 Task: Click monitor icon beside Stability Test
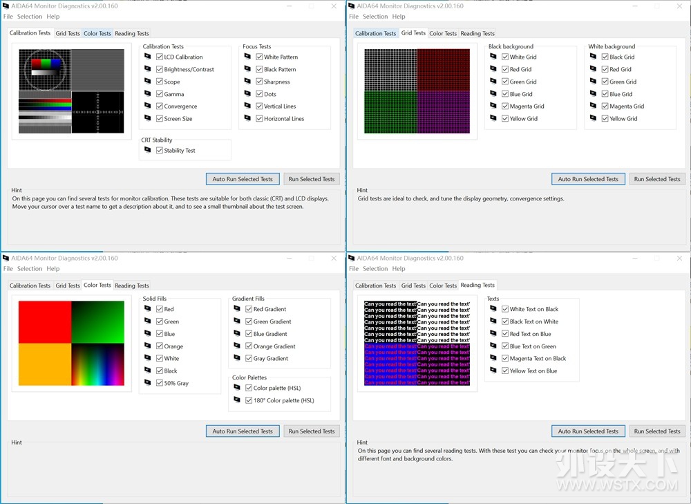tap(148, 150)
